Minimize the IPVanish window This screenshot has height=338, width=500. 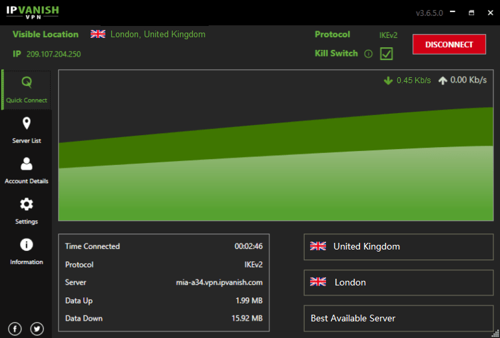tap(454, 13)
